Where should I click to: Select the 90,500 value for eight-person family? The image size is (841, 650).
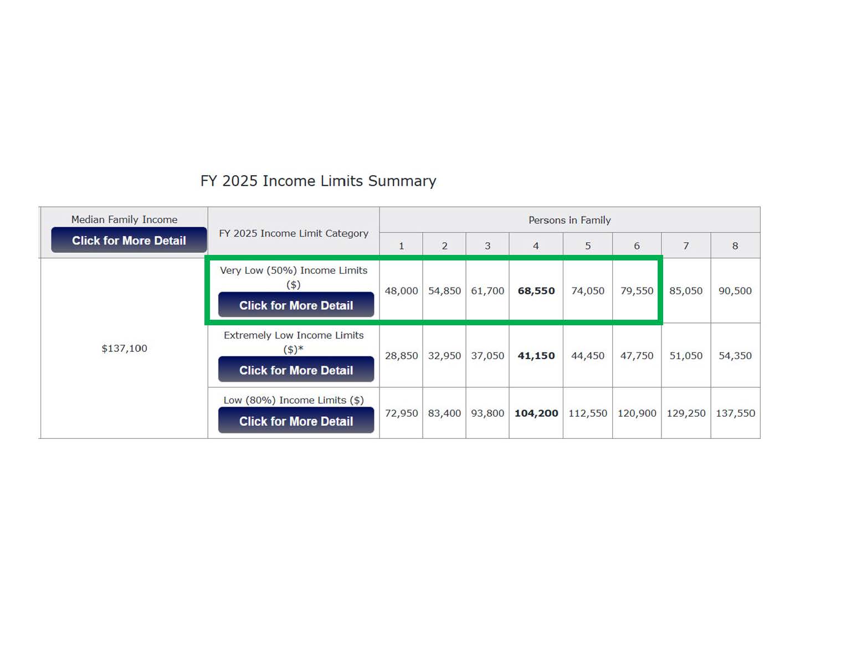pyautogui.click(x=735, y=291)
